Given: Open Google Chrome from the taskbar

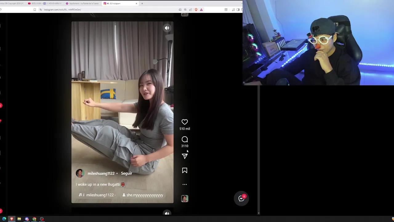Looking at the screenshot, I should point(34,219).
